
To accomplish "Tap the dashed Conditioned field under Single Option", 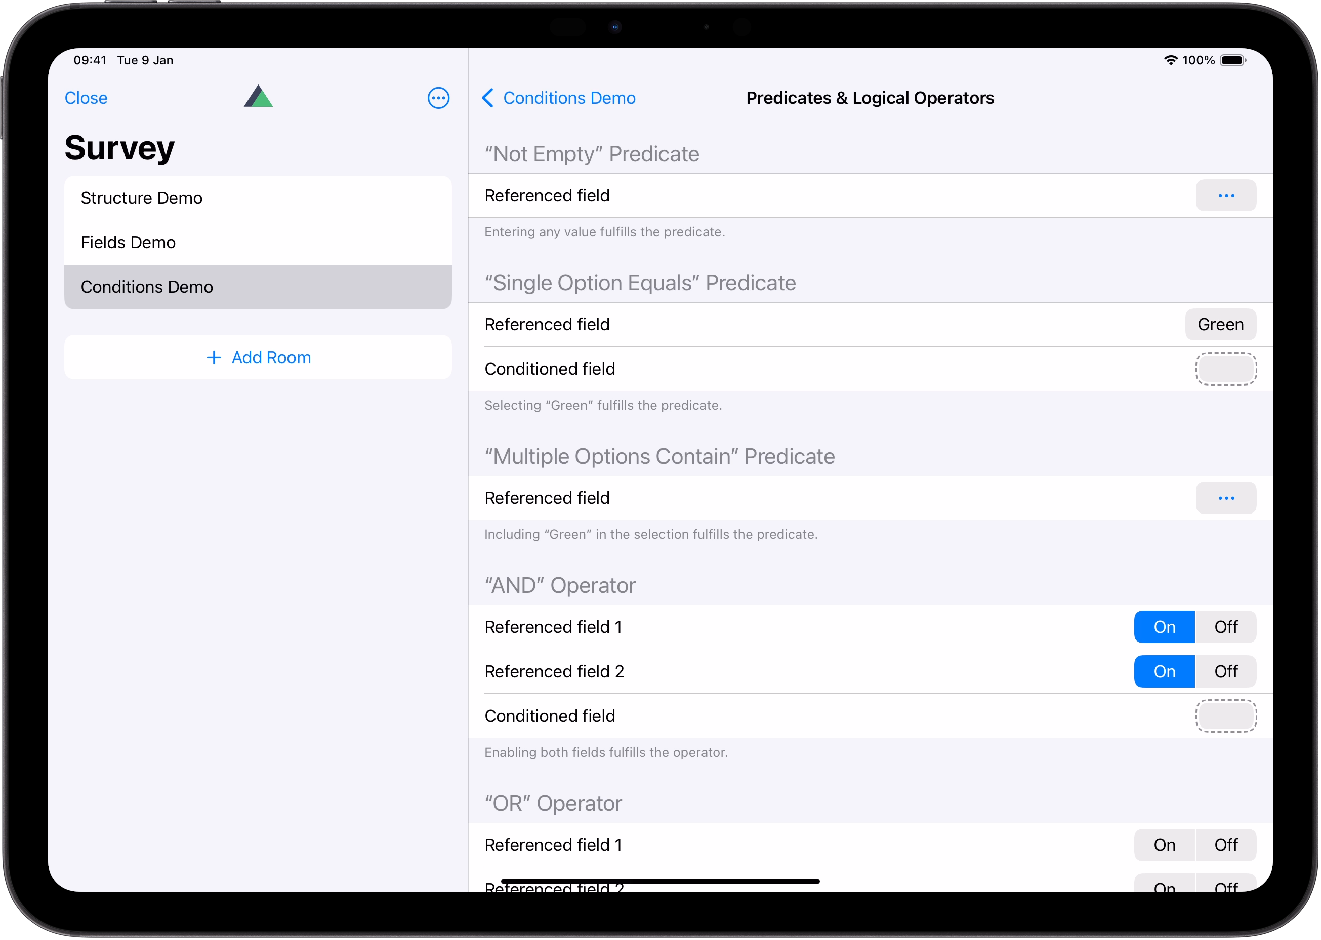I will click(x=1225, y=369).
